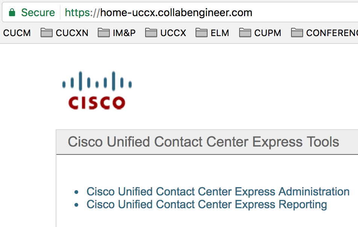Viewport: 358px width, 227px height.
Task: Click the folder icon beside CONFERENC
Action: (x=297, y=33)
